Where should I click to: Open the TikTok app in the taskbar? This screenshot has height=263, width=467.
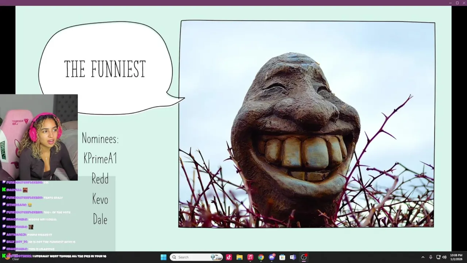point(229,257)
